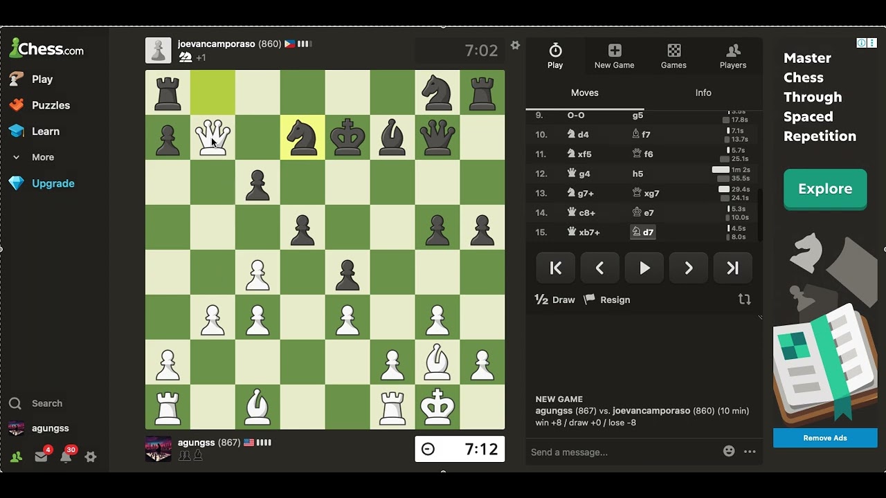Select move d7 in move list
886x498 pixels.
click(x=643, y=232)
